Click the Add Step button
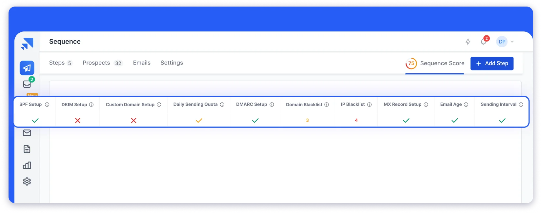Image resolution: width=541 pixels, height=213 pixels. pyautogui.click(x=492, y=63)
